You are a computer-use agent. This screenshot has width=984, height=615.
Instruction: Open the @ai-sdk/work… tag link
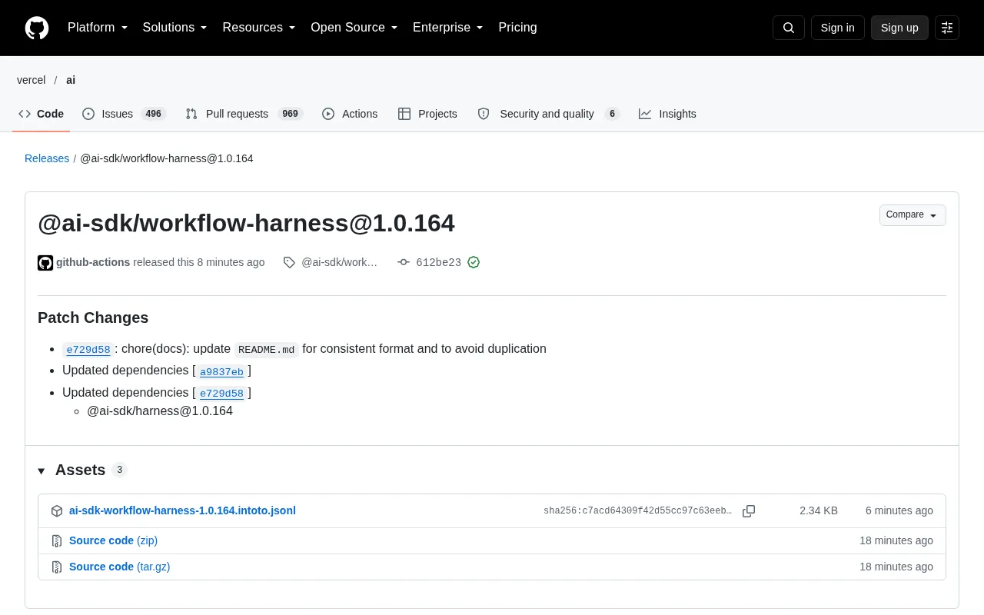coord(339,262)
